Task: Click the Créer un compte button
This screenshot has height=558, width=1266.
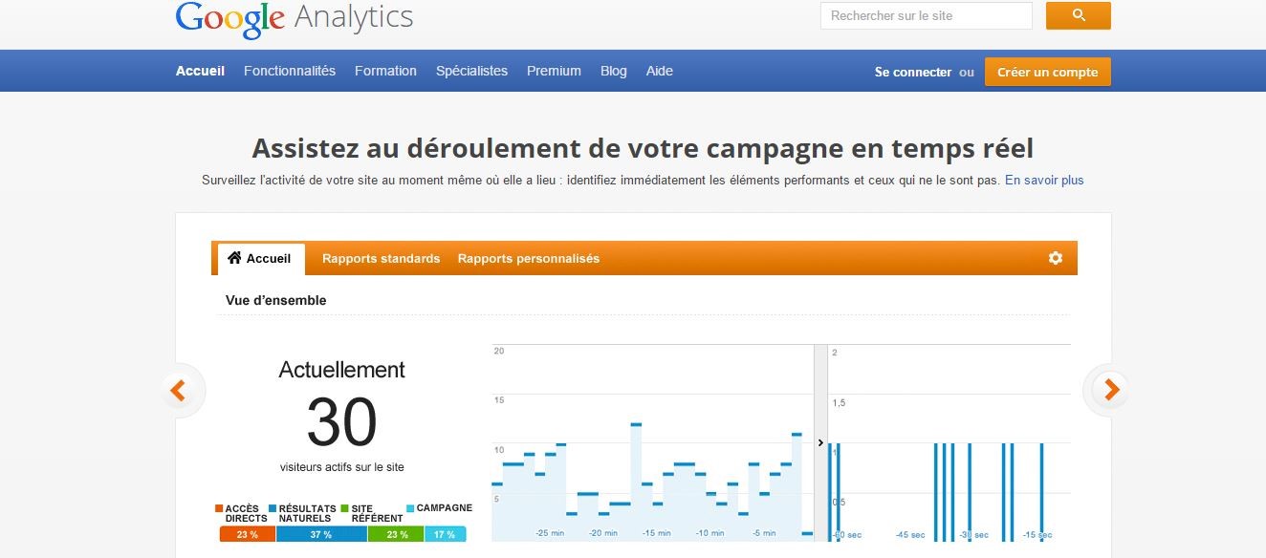Action: click(1048, 72)
